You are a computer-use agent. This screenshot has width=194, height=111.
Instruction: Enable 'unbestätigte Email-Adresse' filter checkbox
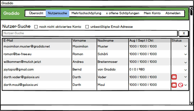click(x=87, y=27)
